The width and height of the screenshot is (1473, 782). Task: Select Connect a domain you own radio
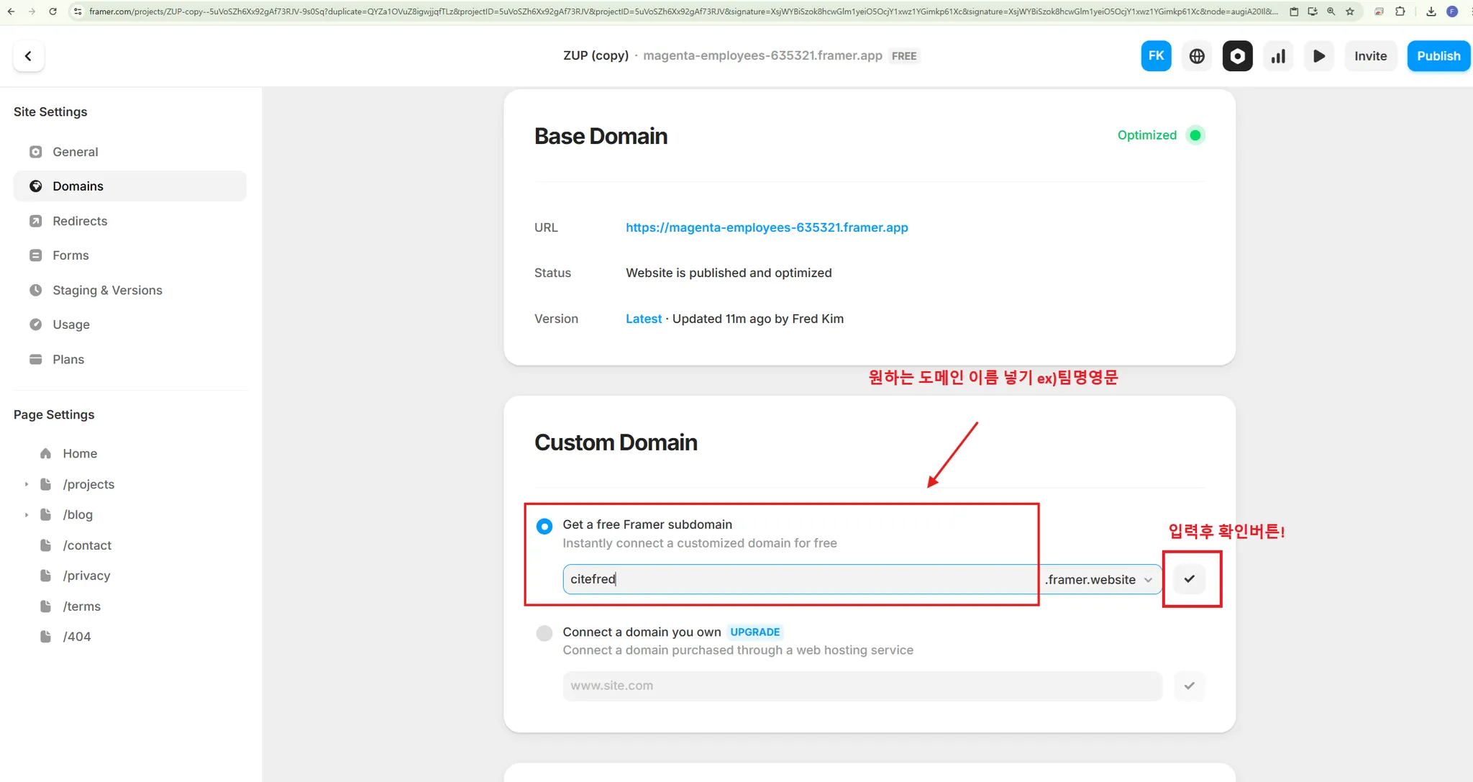(544, 633)
